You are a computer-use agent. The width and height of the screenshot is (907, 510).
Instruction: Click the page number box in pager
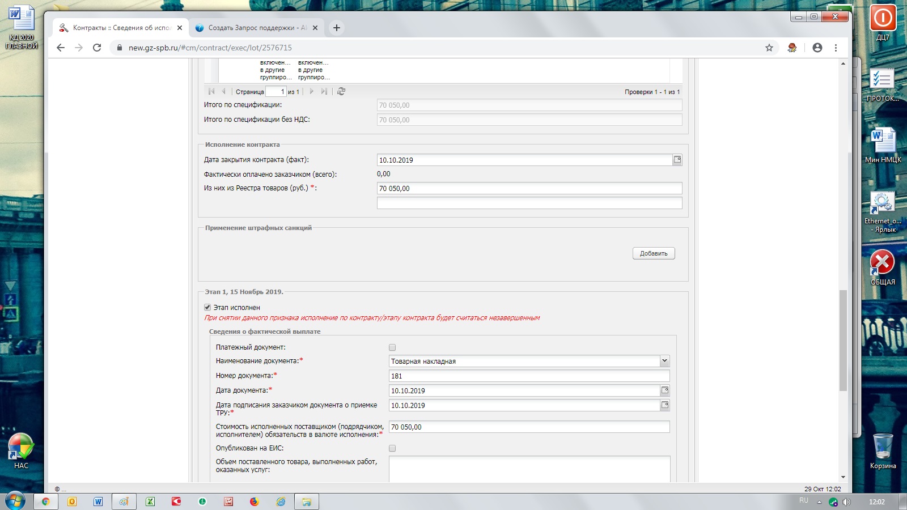(x=276, y=91)
